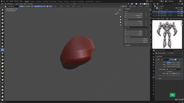Toggle Mirror modifier Axis Y
The width and height of the screenshot is (184, 103).
tap(173, 62)
